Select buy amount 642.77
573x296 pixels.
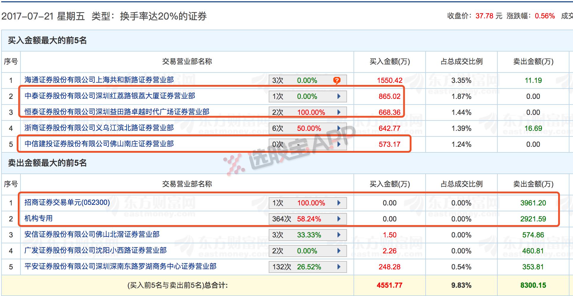click(x=390, y=128)
